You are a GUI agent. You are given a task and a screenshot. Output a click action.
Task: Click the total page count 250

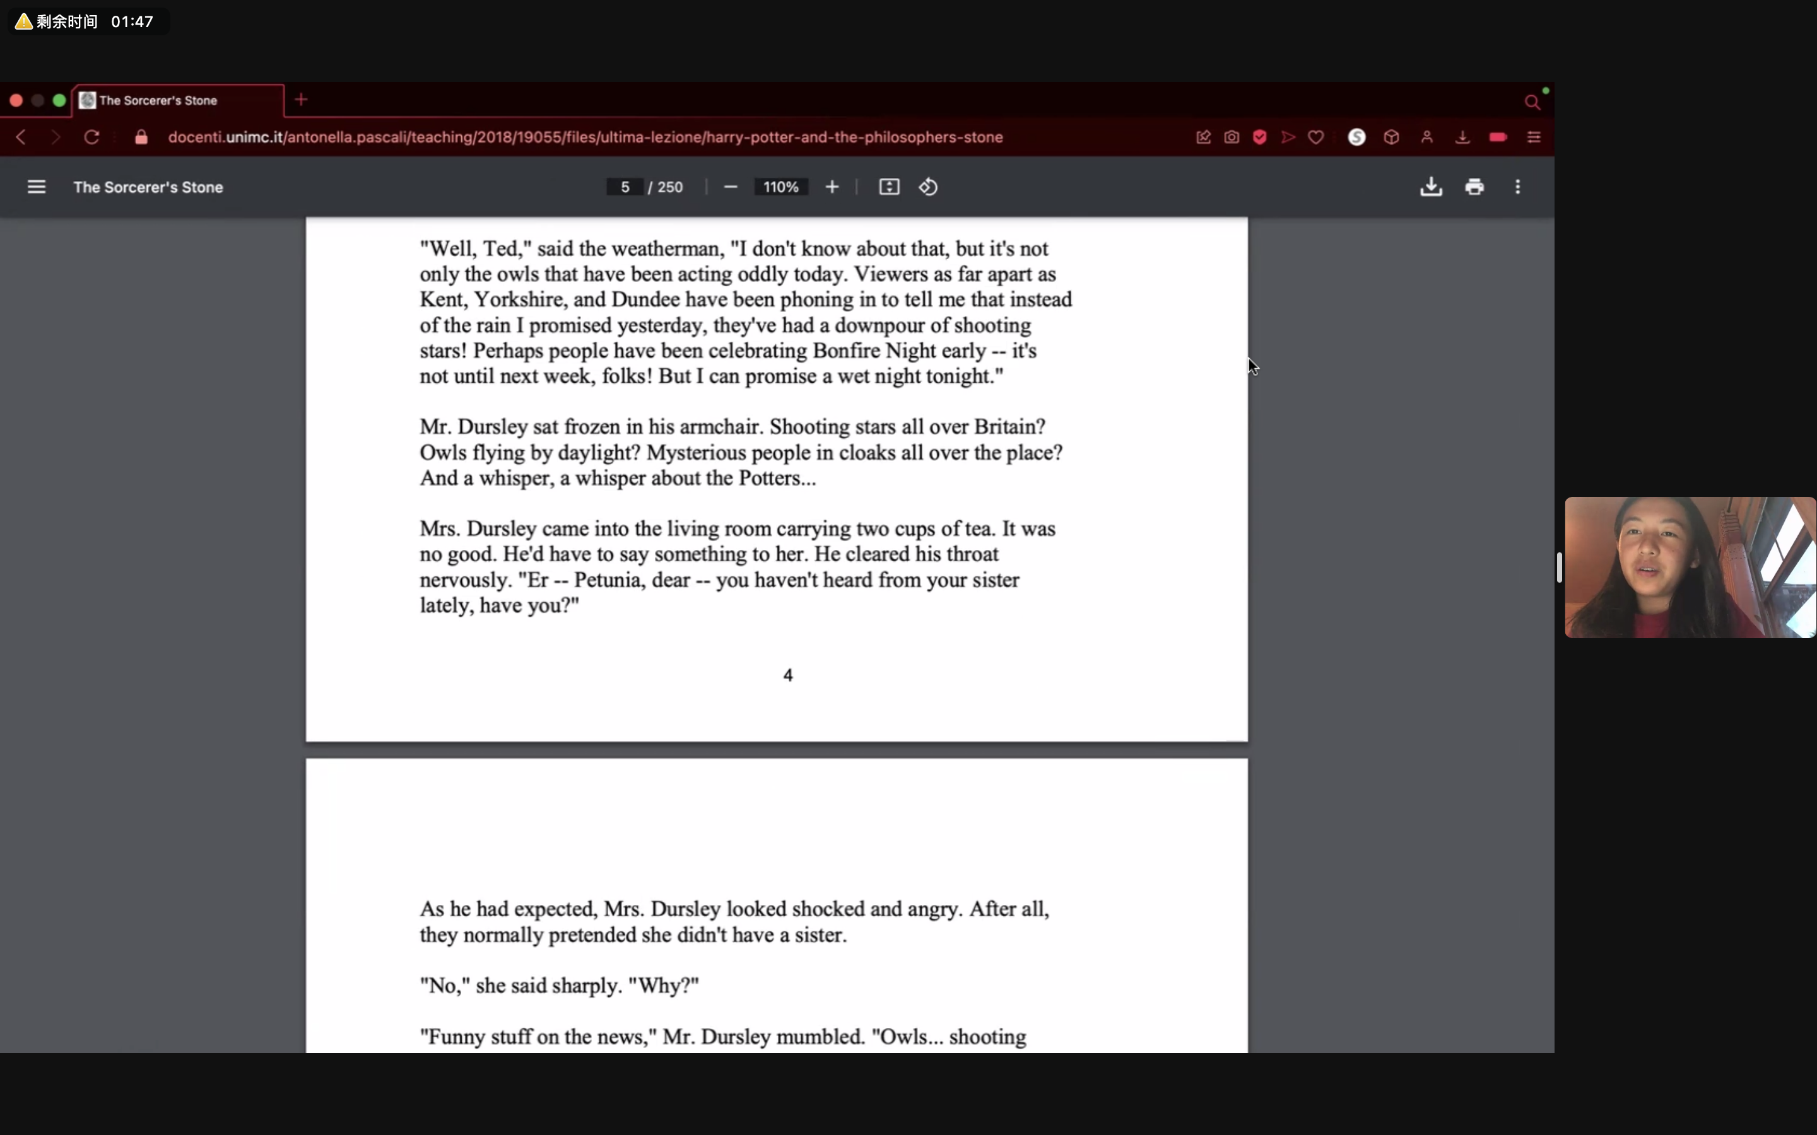click(x=670, y=187)
